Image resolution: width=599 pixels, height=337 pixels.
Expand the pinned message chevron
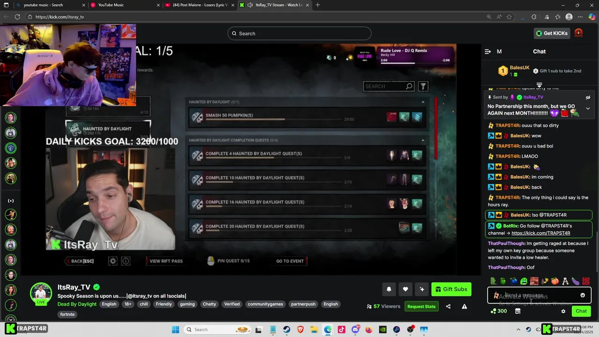click(x=588, y=109)
